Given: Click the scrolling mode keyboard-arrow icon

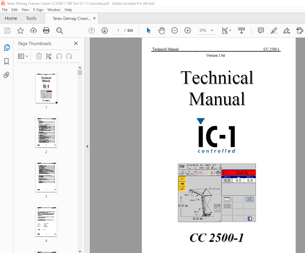Looking at the screenshot, I should point(242,31).
